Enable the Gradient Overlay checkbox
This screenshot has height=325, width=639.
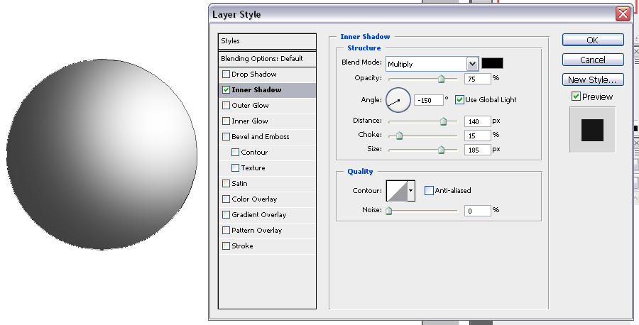pyautogui.click(x=226, y=214)
